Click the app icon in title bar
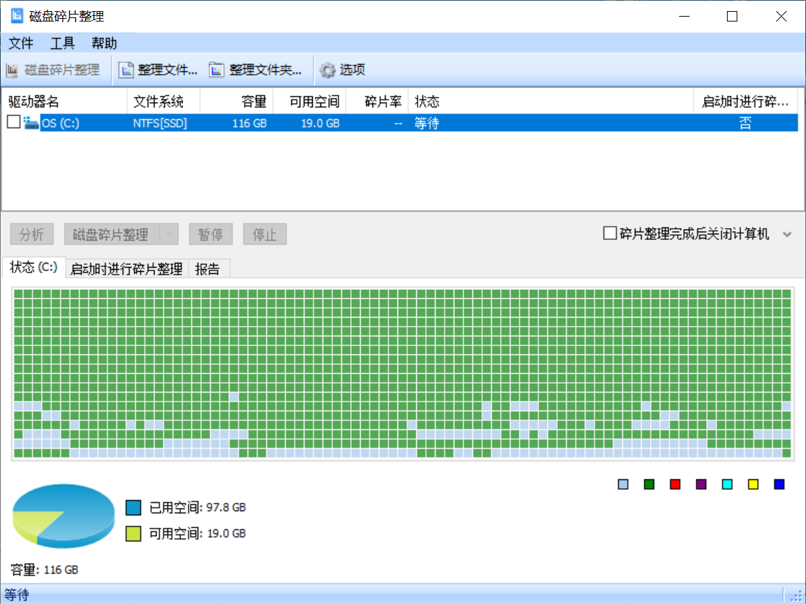This screenshot has height=604, width=806. coord(17,16)
